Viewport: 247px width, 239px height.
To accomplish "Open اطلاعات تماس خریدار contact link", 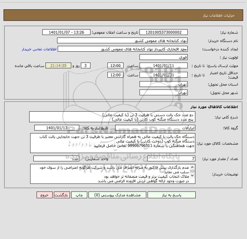I will [x=39, y=49].
